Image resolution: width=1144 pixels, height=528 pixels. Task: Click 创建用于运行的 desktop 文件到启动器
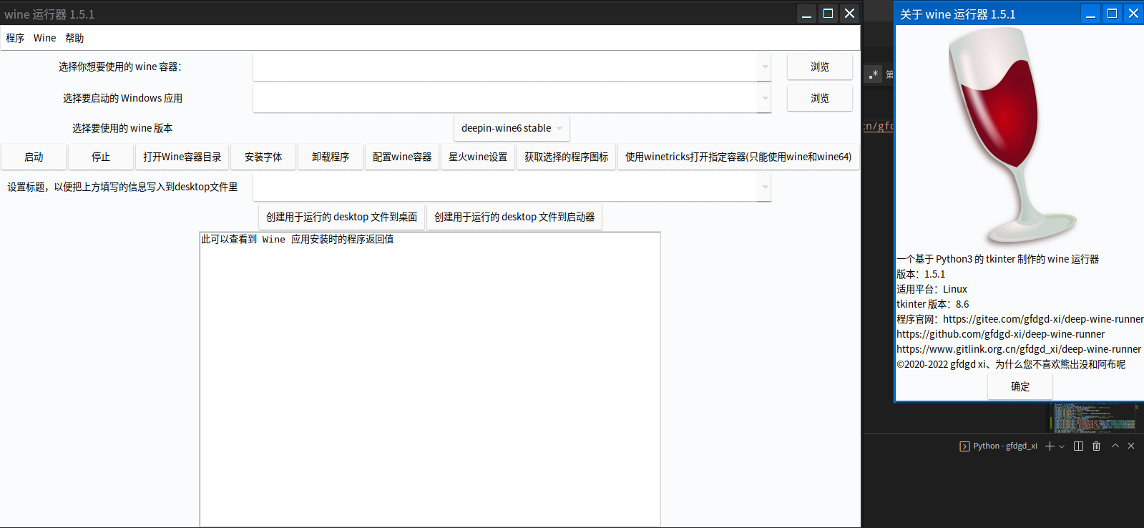(x=514, y=217)
